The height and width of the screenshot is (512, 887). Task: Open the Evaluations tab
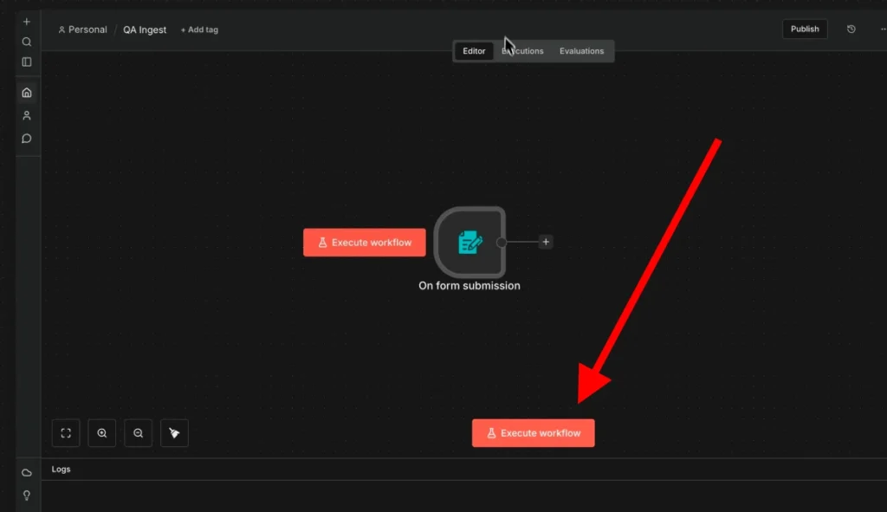(x=581, y=50)
